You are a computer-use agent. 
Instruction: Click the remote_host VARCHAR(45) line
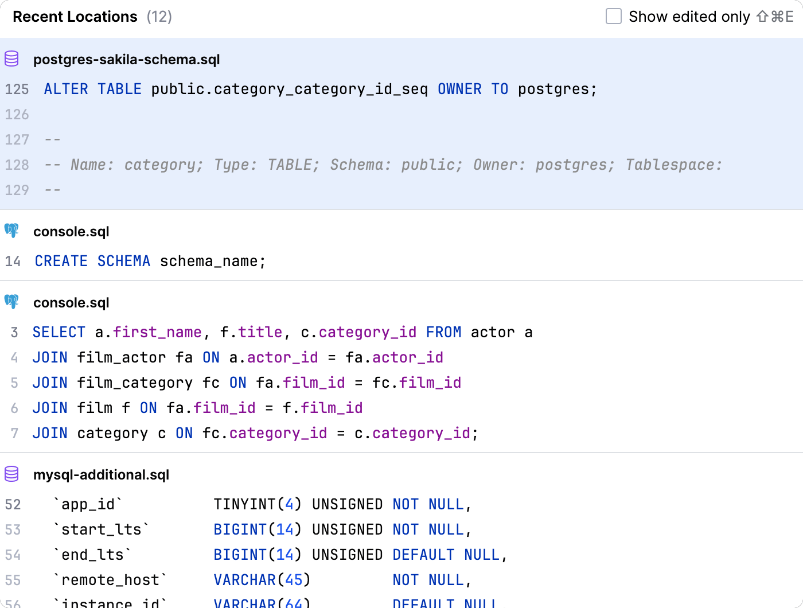[x=262, y=580]
